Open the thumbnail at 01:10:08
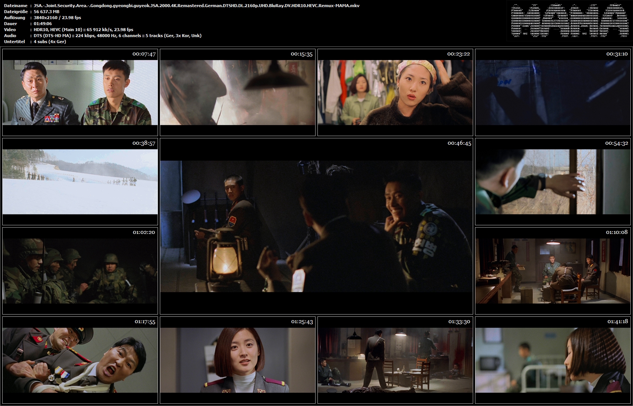This screenshot has height=406, width=633. [x=553, y=271]
